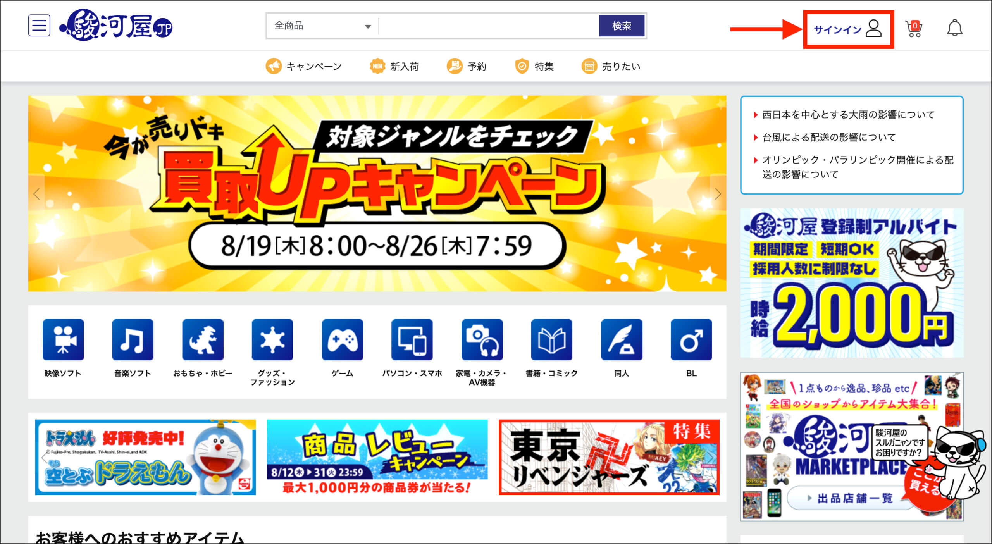Open the hamburger menu icon

39,26
